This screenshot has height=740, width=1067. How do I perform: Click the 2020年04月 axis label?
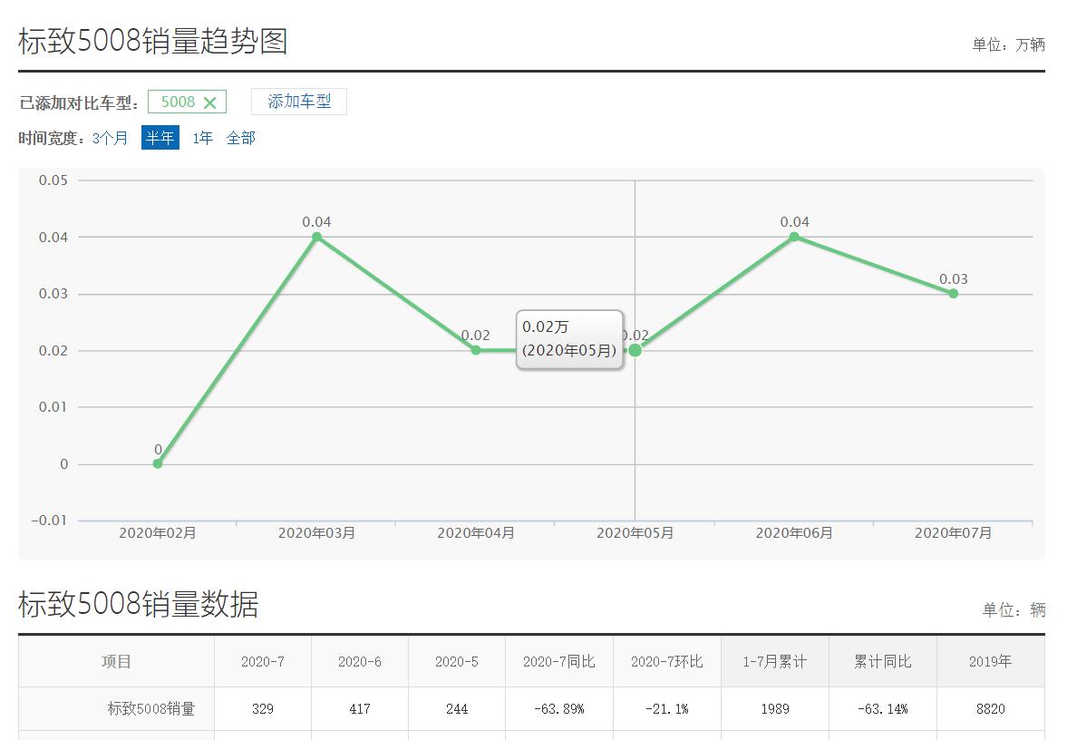pos(476,533)
